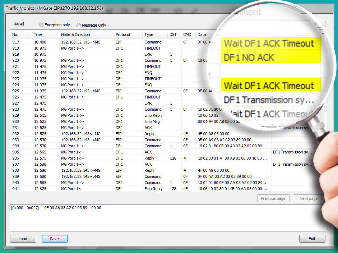Click the TIMEOUT type in row 926
This screenshot has height=253, width=338.
tap(153, 97)
